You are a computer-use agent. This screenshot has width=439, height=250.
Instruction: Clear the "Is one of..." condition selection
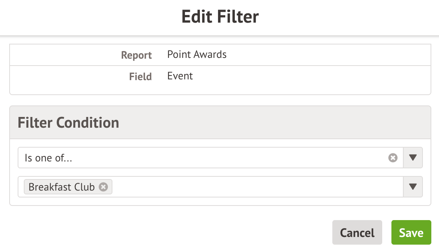click(393, 158)
